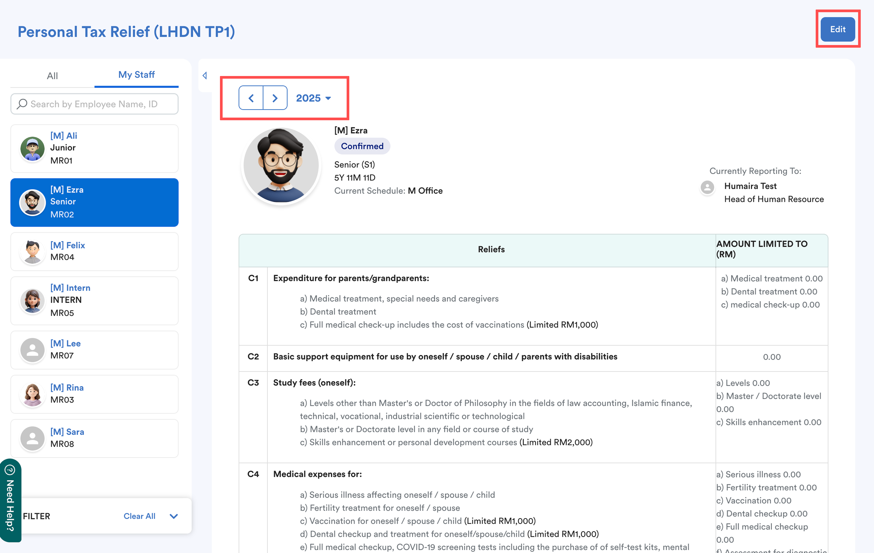Click the search magnifier icon

tap(22, 104)
